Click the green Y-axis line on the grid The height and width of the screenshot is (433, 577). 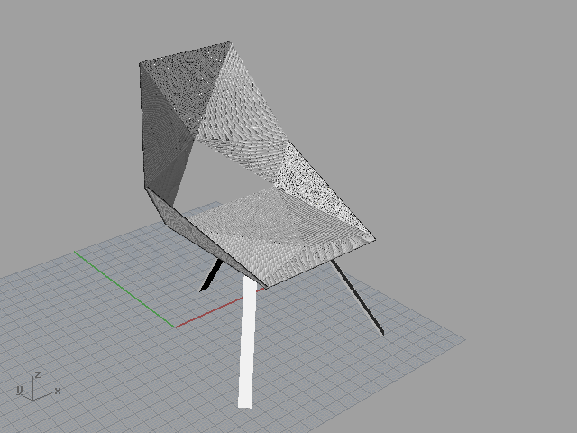(126, 290)
